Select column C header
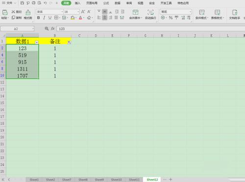 pyautogui.click(x=79, y=36)
